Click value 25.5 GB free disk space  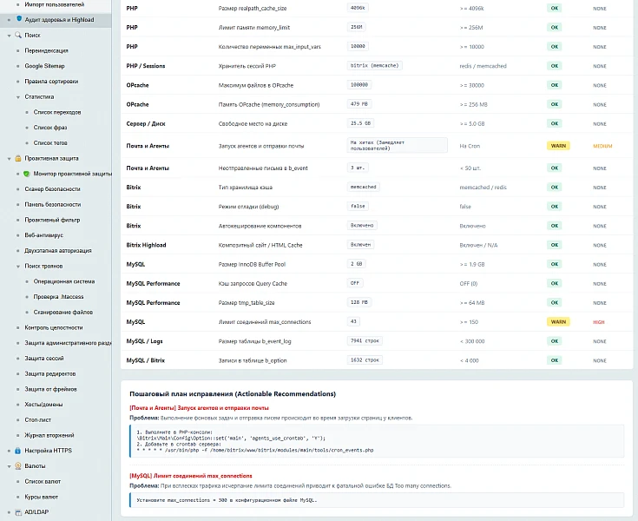[x=360, y=123]
